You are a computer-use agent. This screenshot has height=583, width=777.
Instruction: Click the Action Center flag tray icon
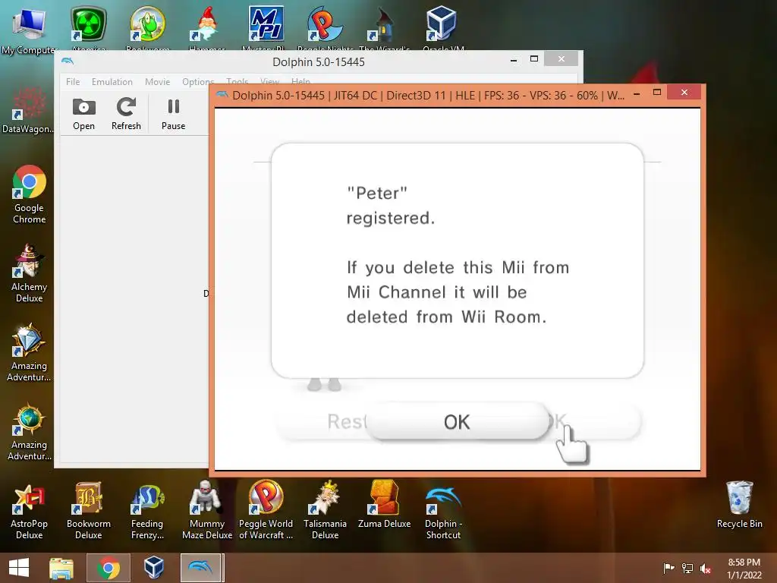coord(668,568)
